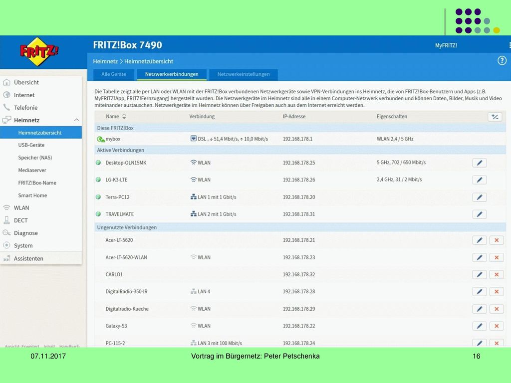Collapse the Heimnetz menu section
This screenshot has height=383, width=511.
click(x=76, y=120)
